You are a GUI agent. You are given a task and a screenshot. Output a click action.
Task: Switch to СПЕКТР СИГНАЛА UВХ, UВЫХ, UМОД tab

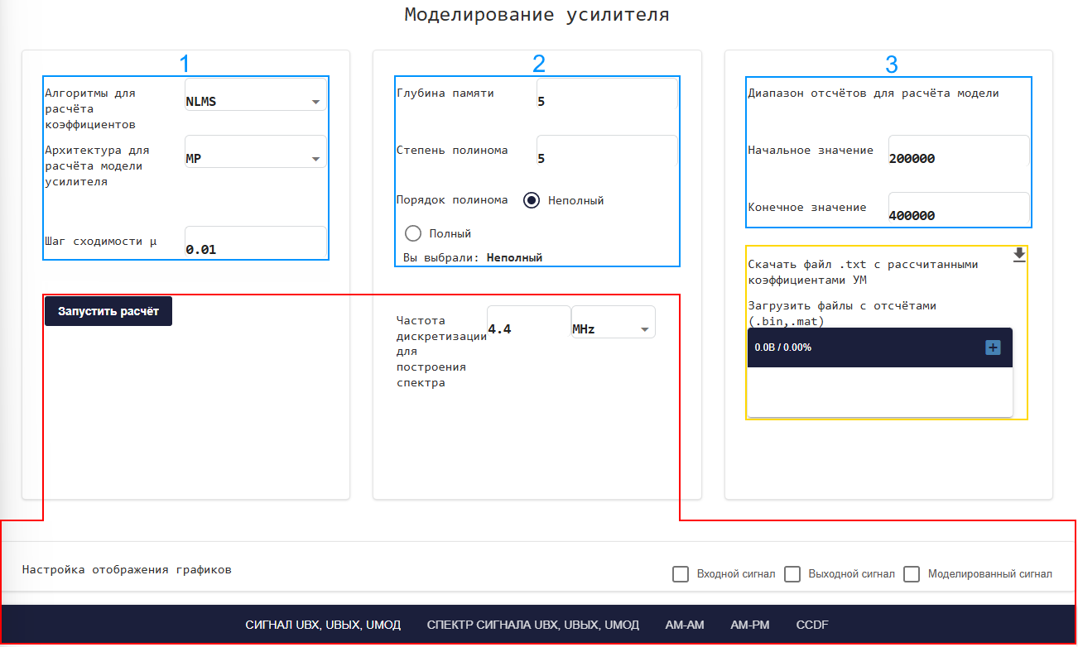click(533, 625)
